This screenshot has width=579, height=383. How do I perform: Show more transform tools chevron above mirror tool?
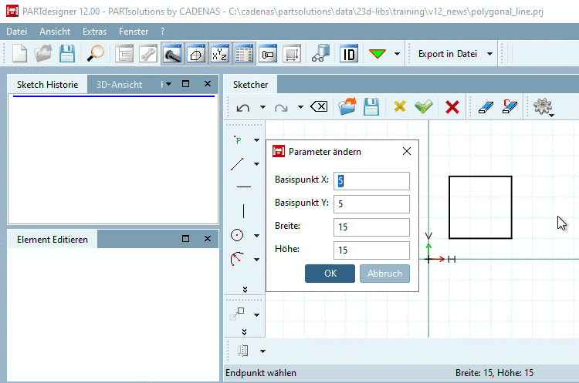[244, 332]
